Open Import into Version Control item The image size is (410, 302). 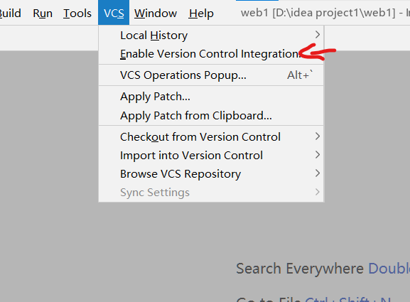(211, 156)
